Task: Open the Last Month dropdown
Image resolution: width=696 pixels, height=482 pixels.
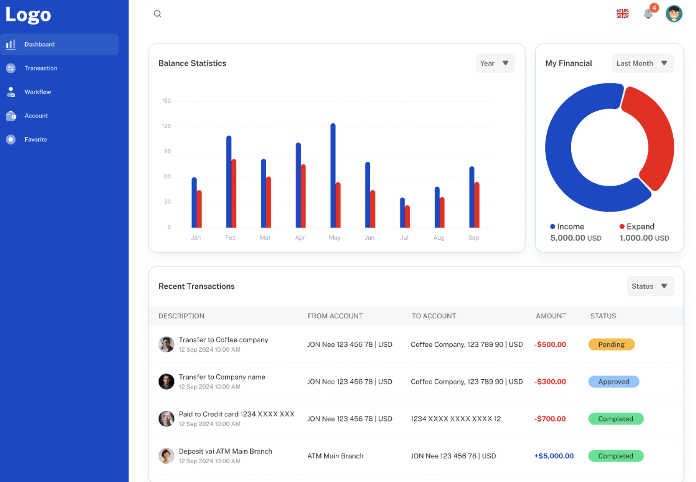Action: (x=642, y=63)
